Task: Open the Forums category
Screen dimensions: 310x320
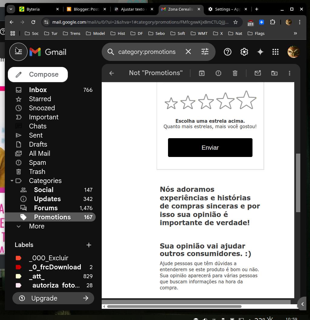Action: 50,208
